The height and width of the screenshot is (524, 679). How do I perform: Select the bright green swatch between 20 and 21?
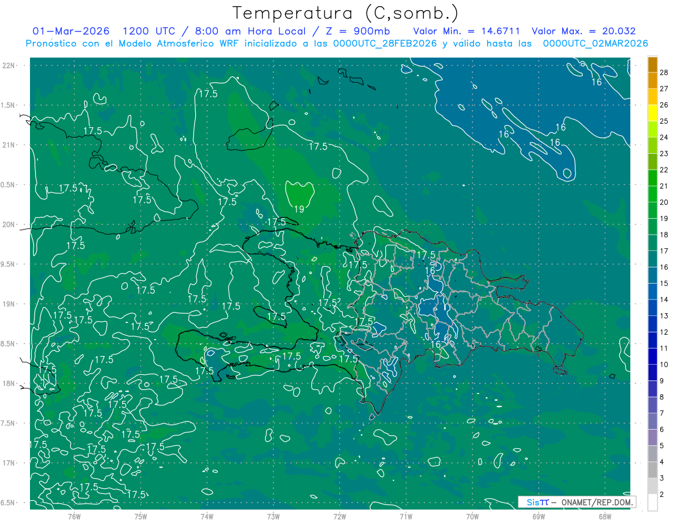click(652, 194)
